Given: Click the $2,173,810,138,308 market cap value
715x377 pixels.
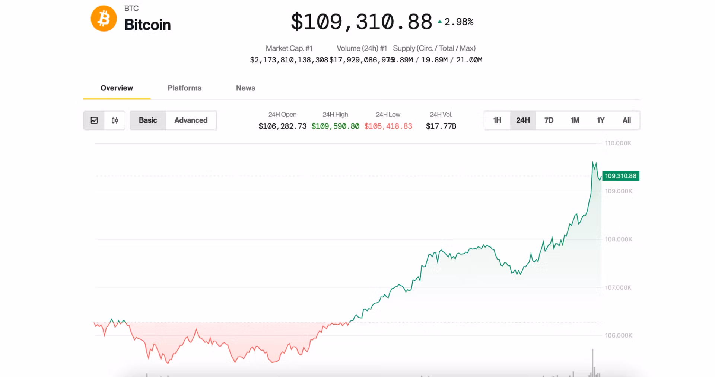Looking at the screenshot, I should 289,60.
